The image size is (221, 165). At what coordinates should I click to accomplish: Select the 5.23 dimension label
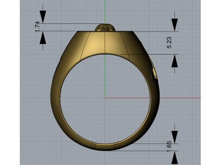coord(169,43)
